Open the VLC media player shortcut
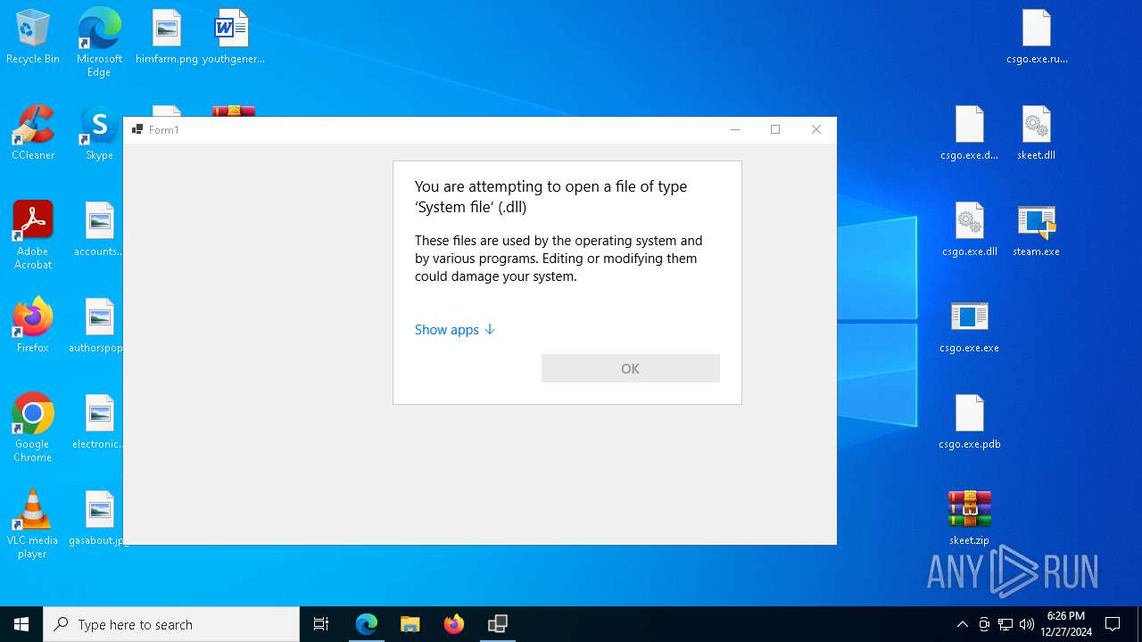1142x642 pixels. (x=33, y=524)
